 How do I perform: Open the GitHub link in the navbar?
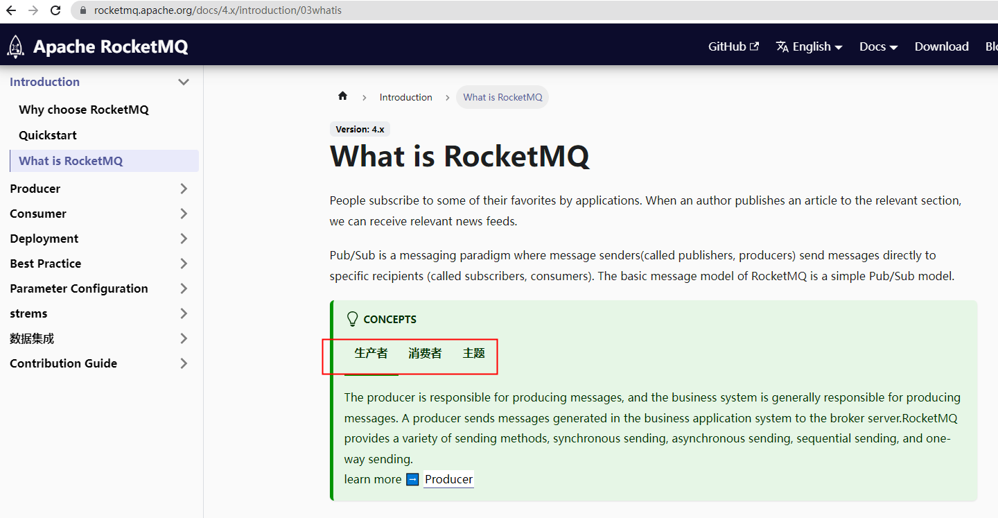pyautogui.click(x=733, y=46)
